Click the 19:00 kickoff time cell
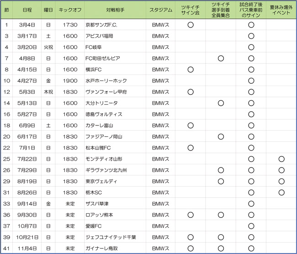 (x=70, y=81)
